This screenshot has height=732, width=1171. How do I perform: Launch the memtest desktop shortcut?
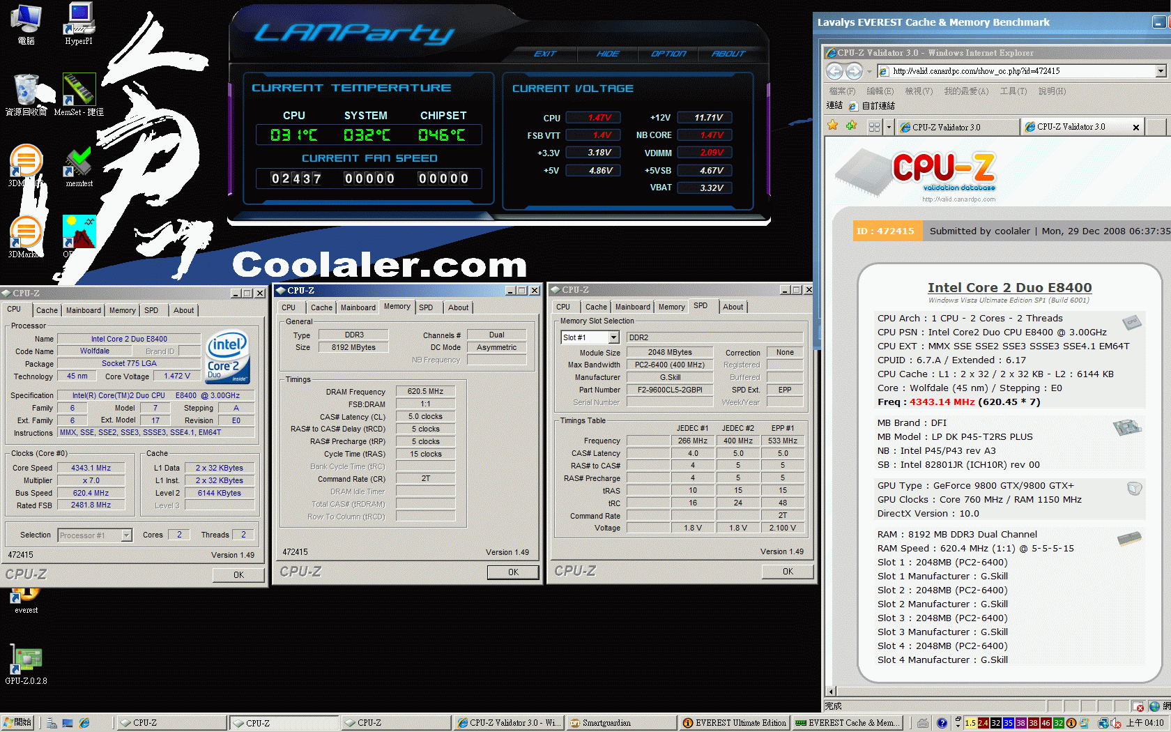coord(79,167)
